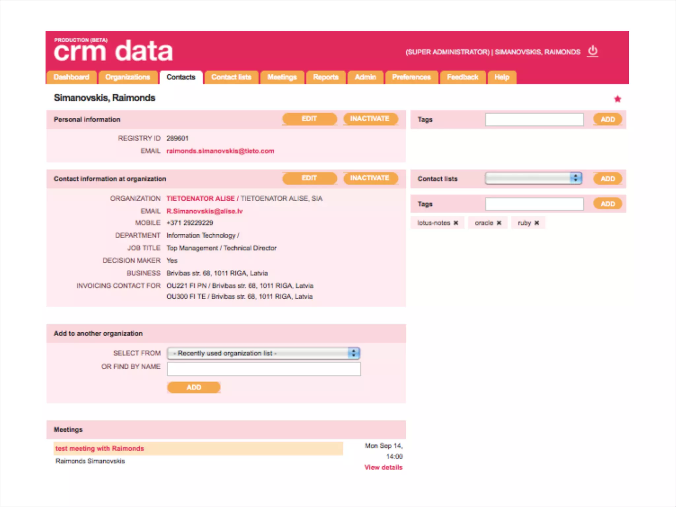Open the Meetings tab
Viewport: 676px width, 507px height.
click(x=282, y=77)
